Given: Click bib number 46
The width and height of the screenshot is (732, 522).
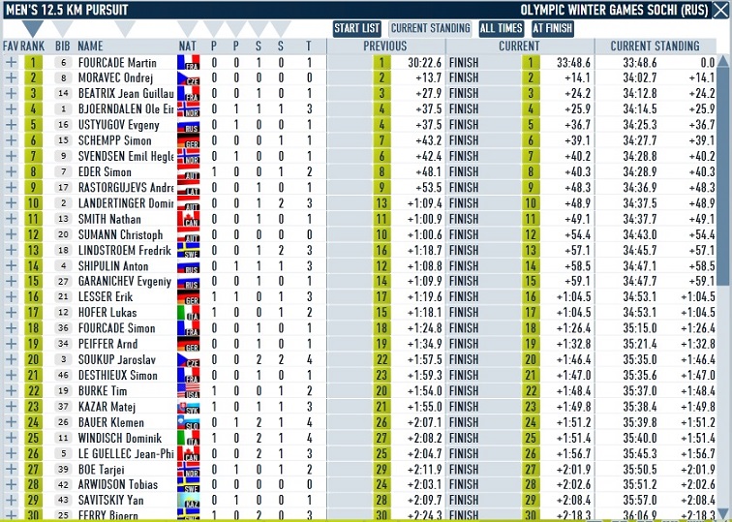Looking at the screenshot, I should pos(63,375).
